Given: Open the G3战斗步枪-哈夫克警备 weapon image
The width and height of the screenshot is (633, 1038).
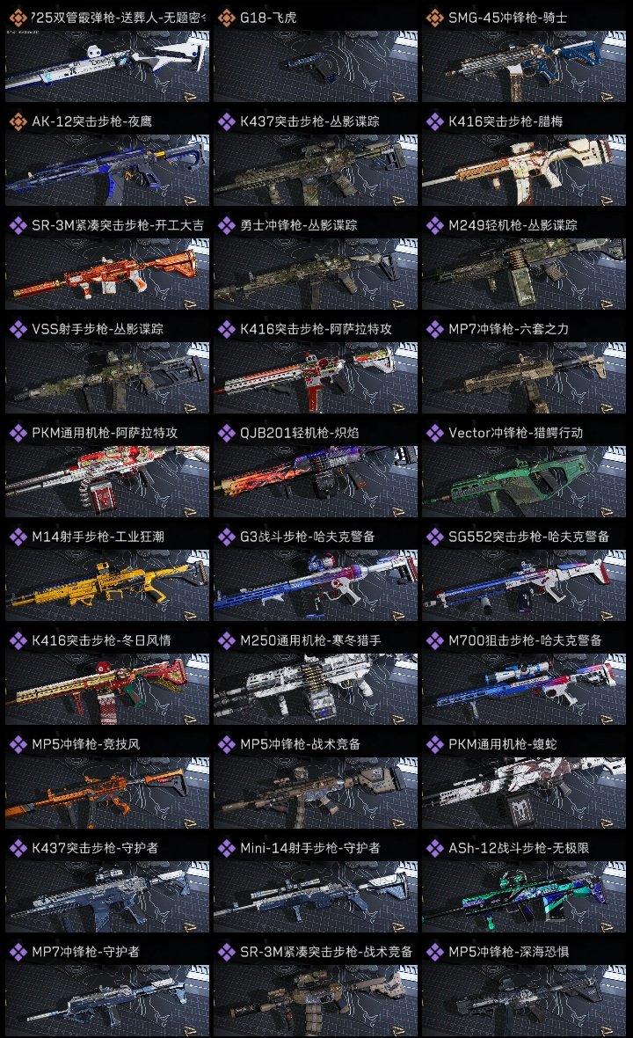Looking at the screenshot, I should [316, 586].
